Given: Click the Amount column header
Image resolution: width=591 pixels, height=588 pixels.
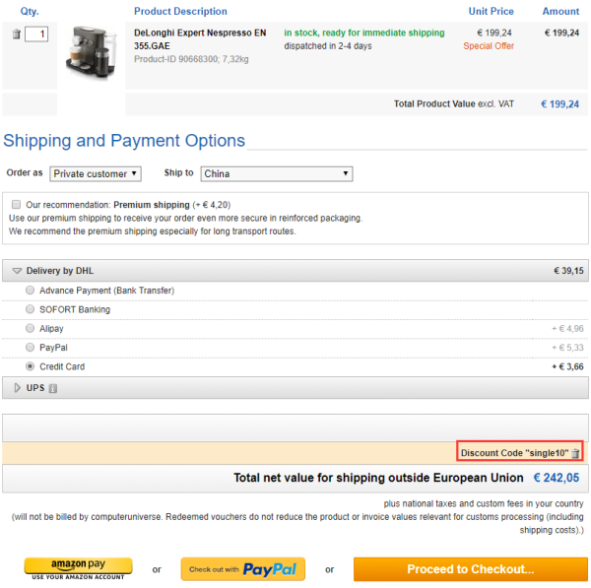Looking at the screenshot, I should point(560,11).
